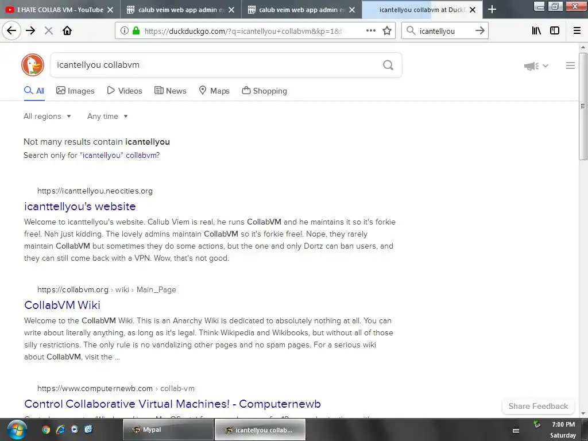Open the browser hamburger menu
Screen dimensions: 588x441
point(577,31)
